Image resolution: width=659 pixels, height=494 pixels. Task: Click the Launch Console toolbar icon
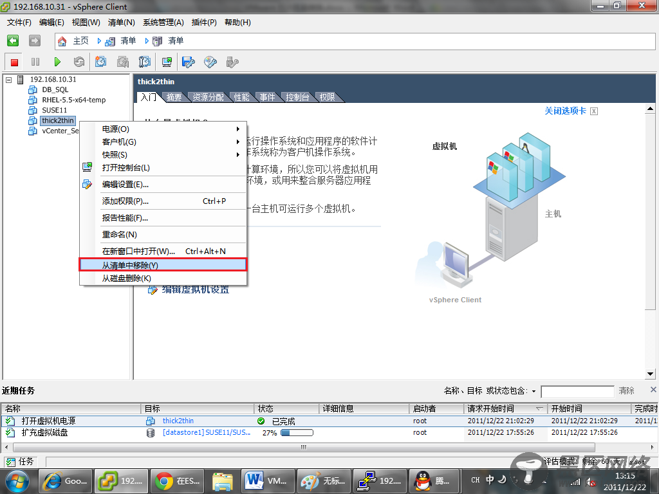(x=167, y=62)
